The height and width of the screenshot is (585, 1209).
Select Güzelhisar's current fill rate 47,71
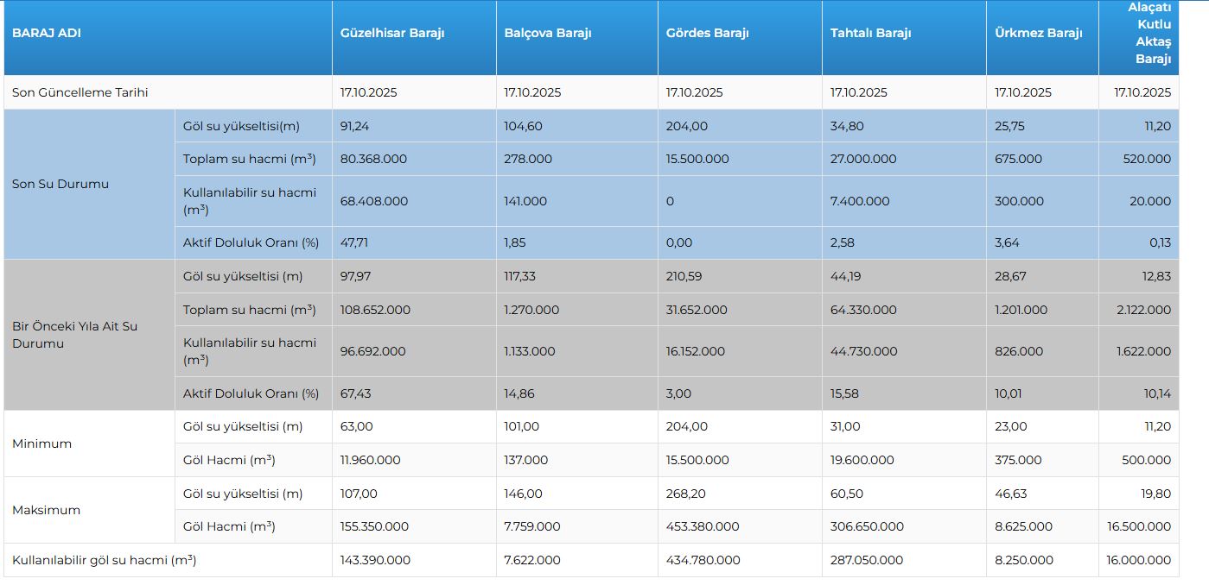[354, 242]
